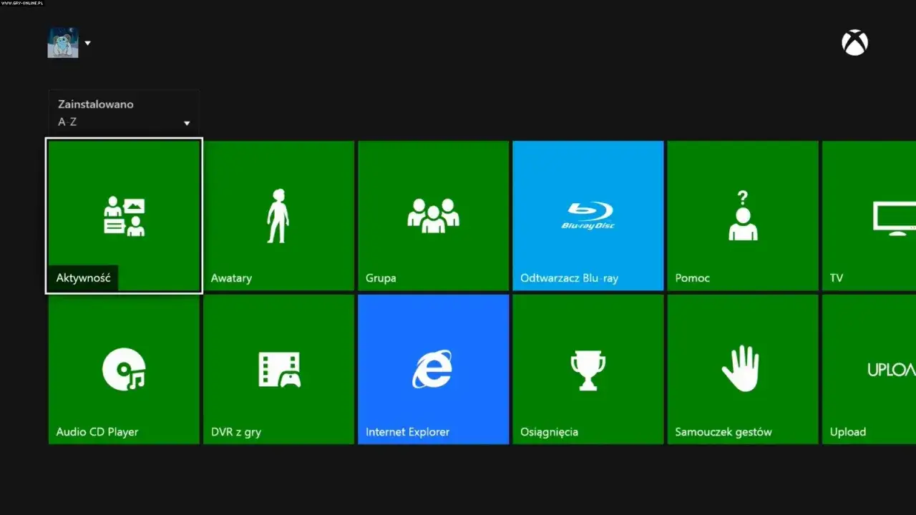
Task: Expand the profile avatar dropdown
Action: point(87,43)
